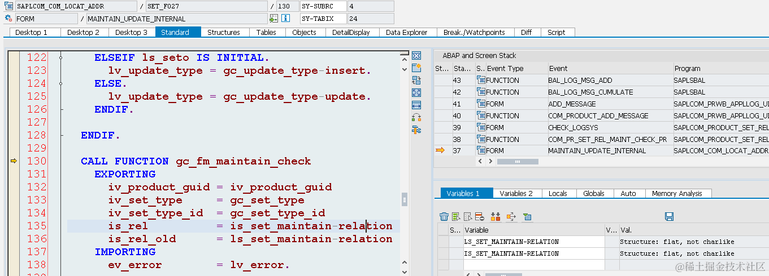Click the blue save diskette icon in Variables panel
The width and height of the screenshot is (769, 276).
click(669, 216)
